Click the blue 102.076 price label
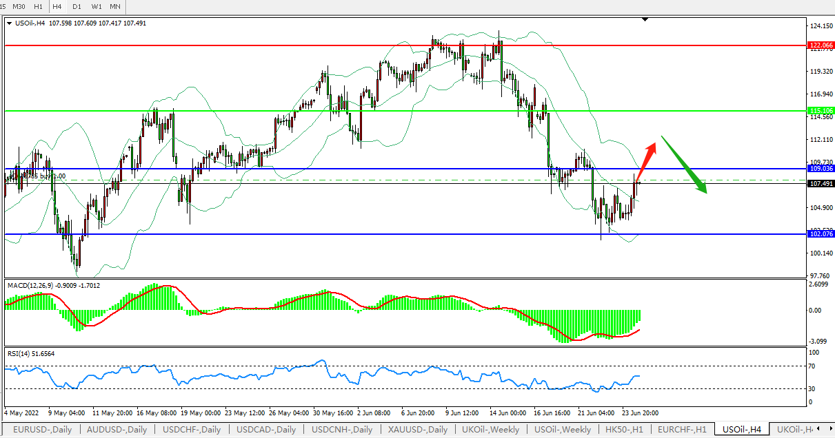The image size is (835, 438). (x=821, y=234)
